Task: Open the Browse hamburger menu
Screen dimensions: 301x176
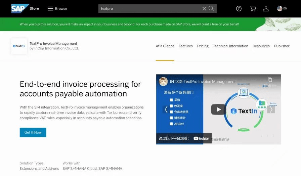Action: click(x=57, y=8)
